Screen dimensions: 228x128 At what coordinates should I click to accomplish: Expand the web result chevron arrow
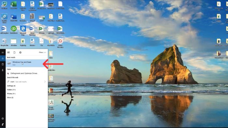coord(45,82)
